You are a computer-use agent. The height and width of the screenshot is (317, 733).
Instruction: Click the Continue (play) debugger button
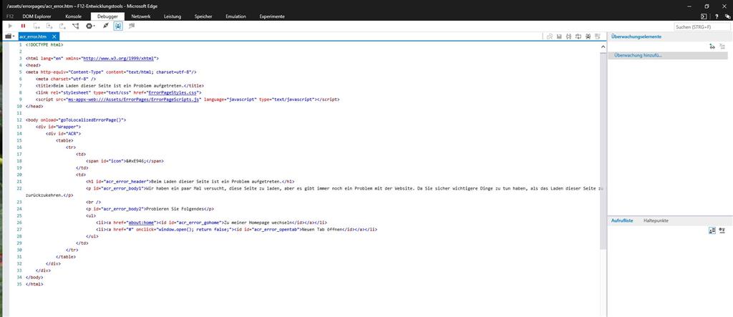[x=10, y=26]
